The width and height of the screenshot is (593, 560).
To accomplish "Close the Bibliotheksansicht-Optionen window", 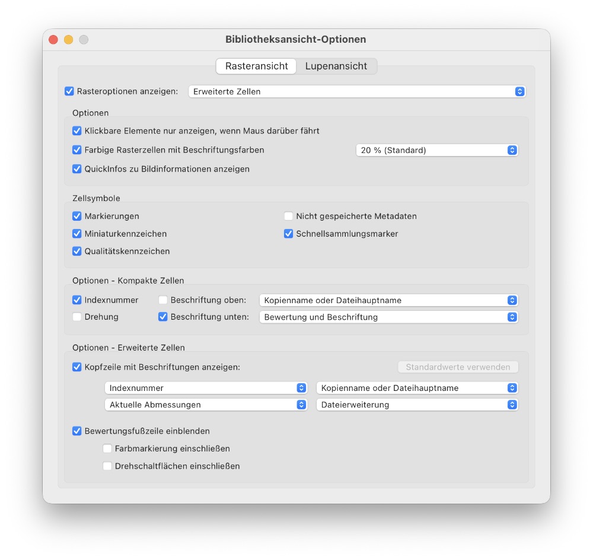I will coord(53,40).
